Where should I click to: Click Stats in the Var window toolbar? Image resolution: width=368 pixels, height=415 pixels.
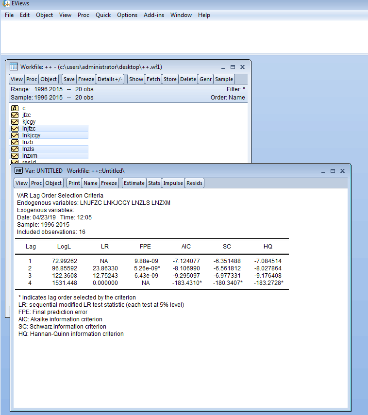[154, 183]
